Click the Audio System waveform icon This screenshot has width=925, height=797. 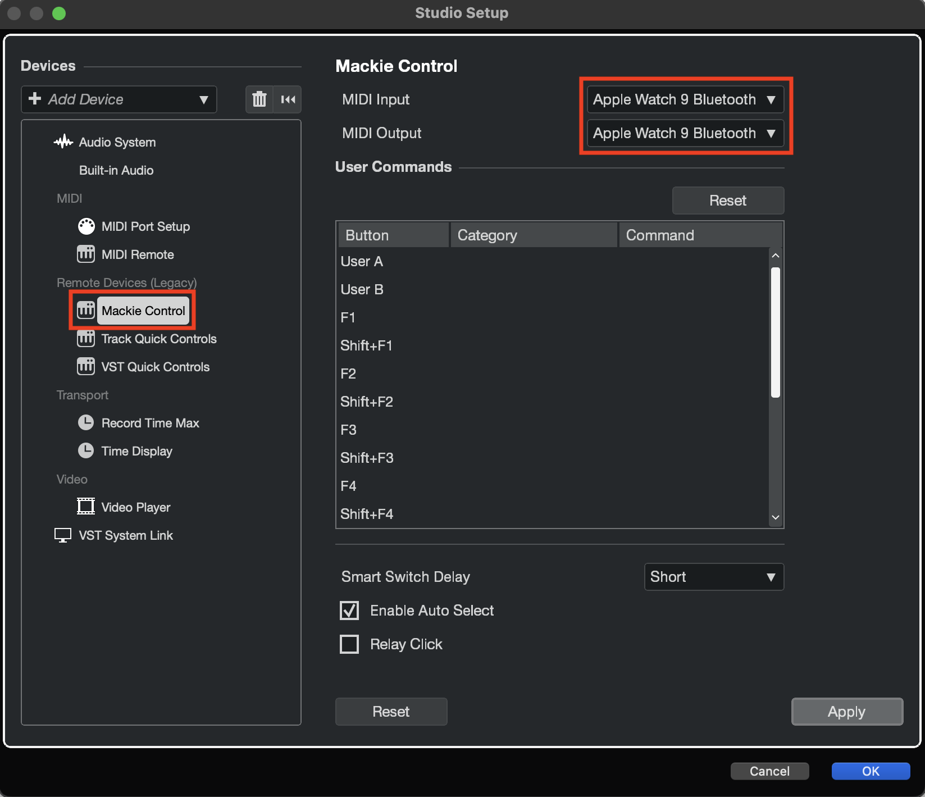(x=63, y=142)
